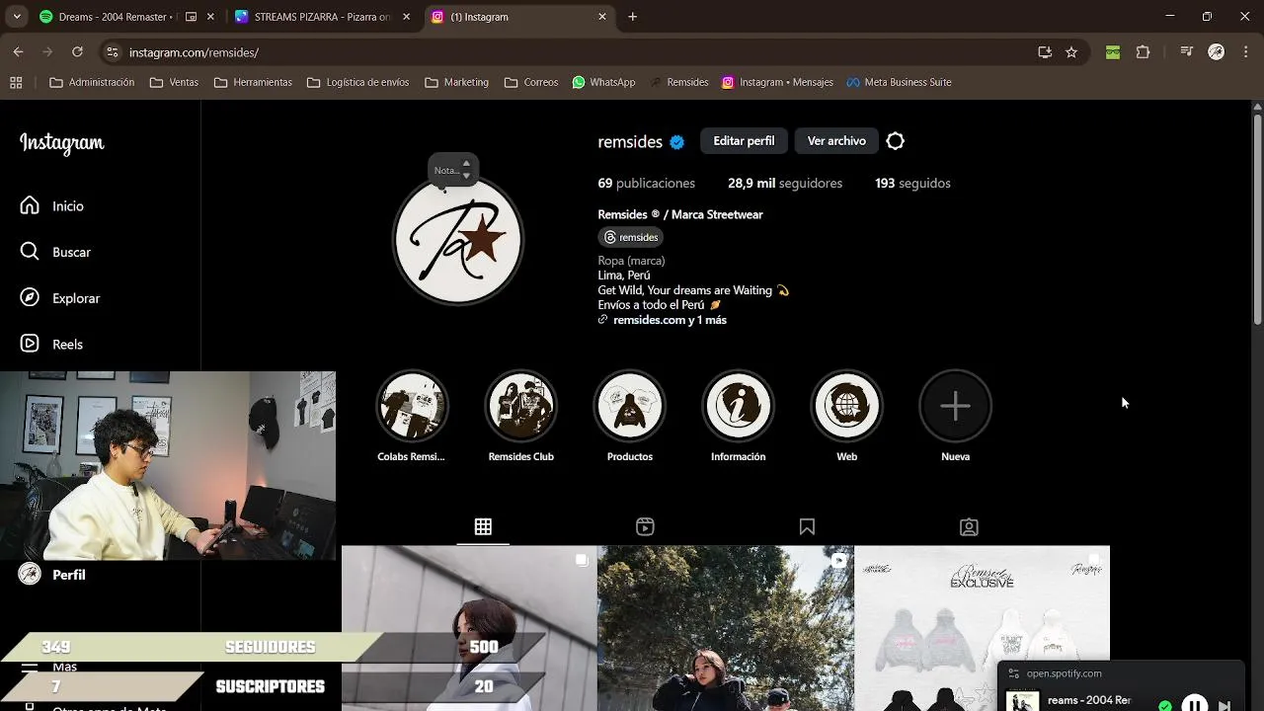Open the Instagram • Mensajes bookmark
Viewport: 1264px width, 711px height.
coord(777,82)
